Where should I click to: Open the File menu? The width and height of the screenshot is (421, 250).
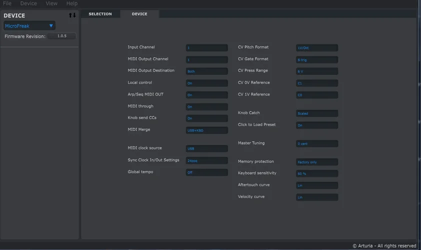click(x=7, y=3)
